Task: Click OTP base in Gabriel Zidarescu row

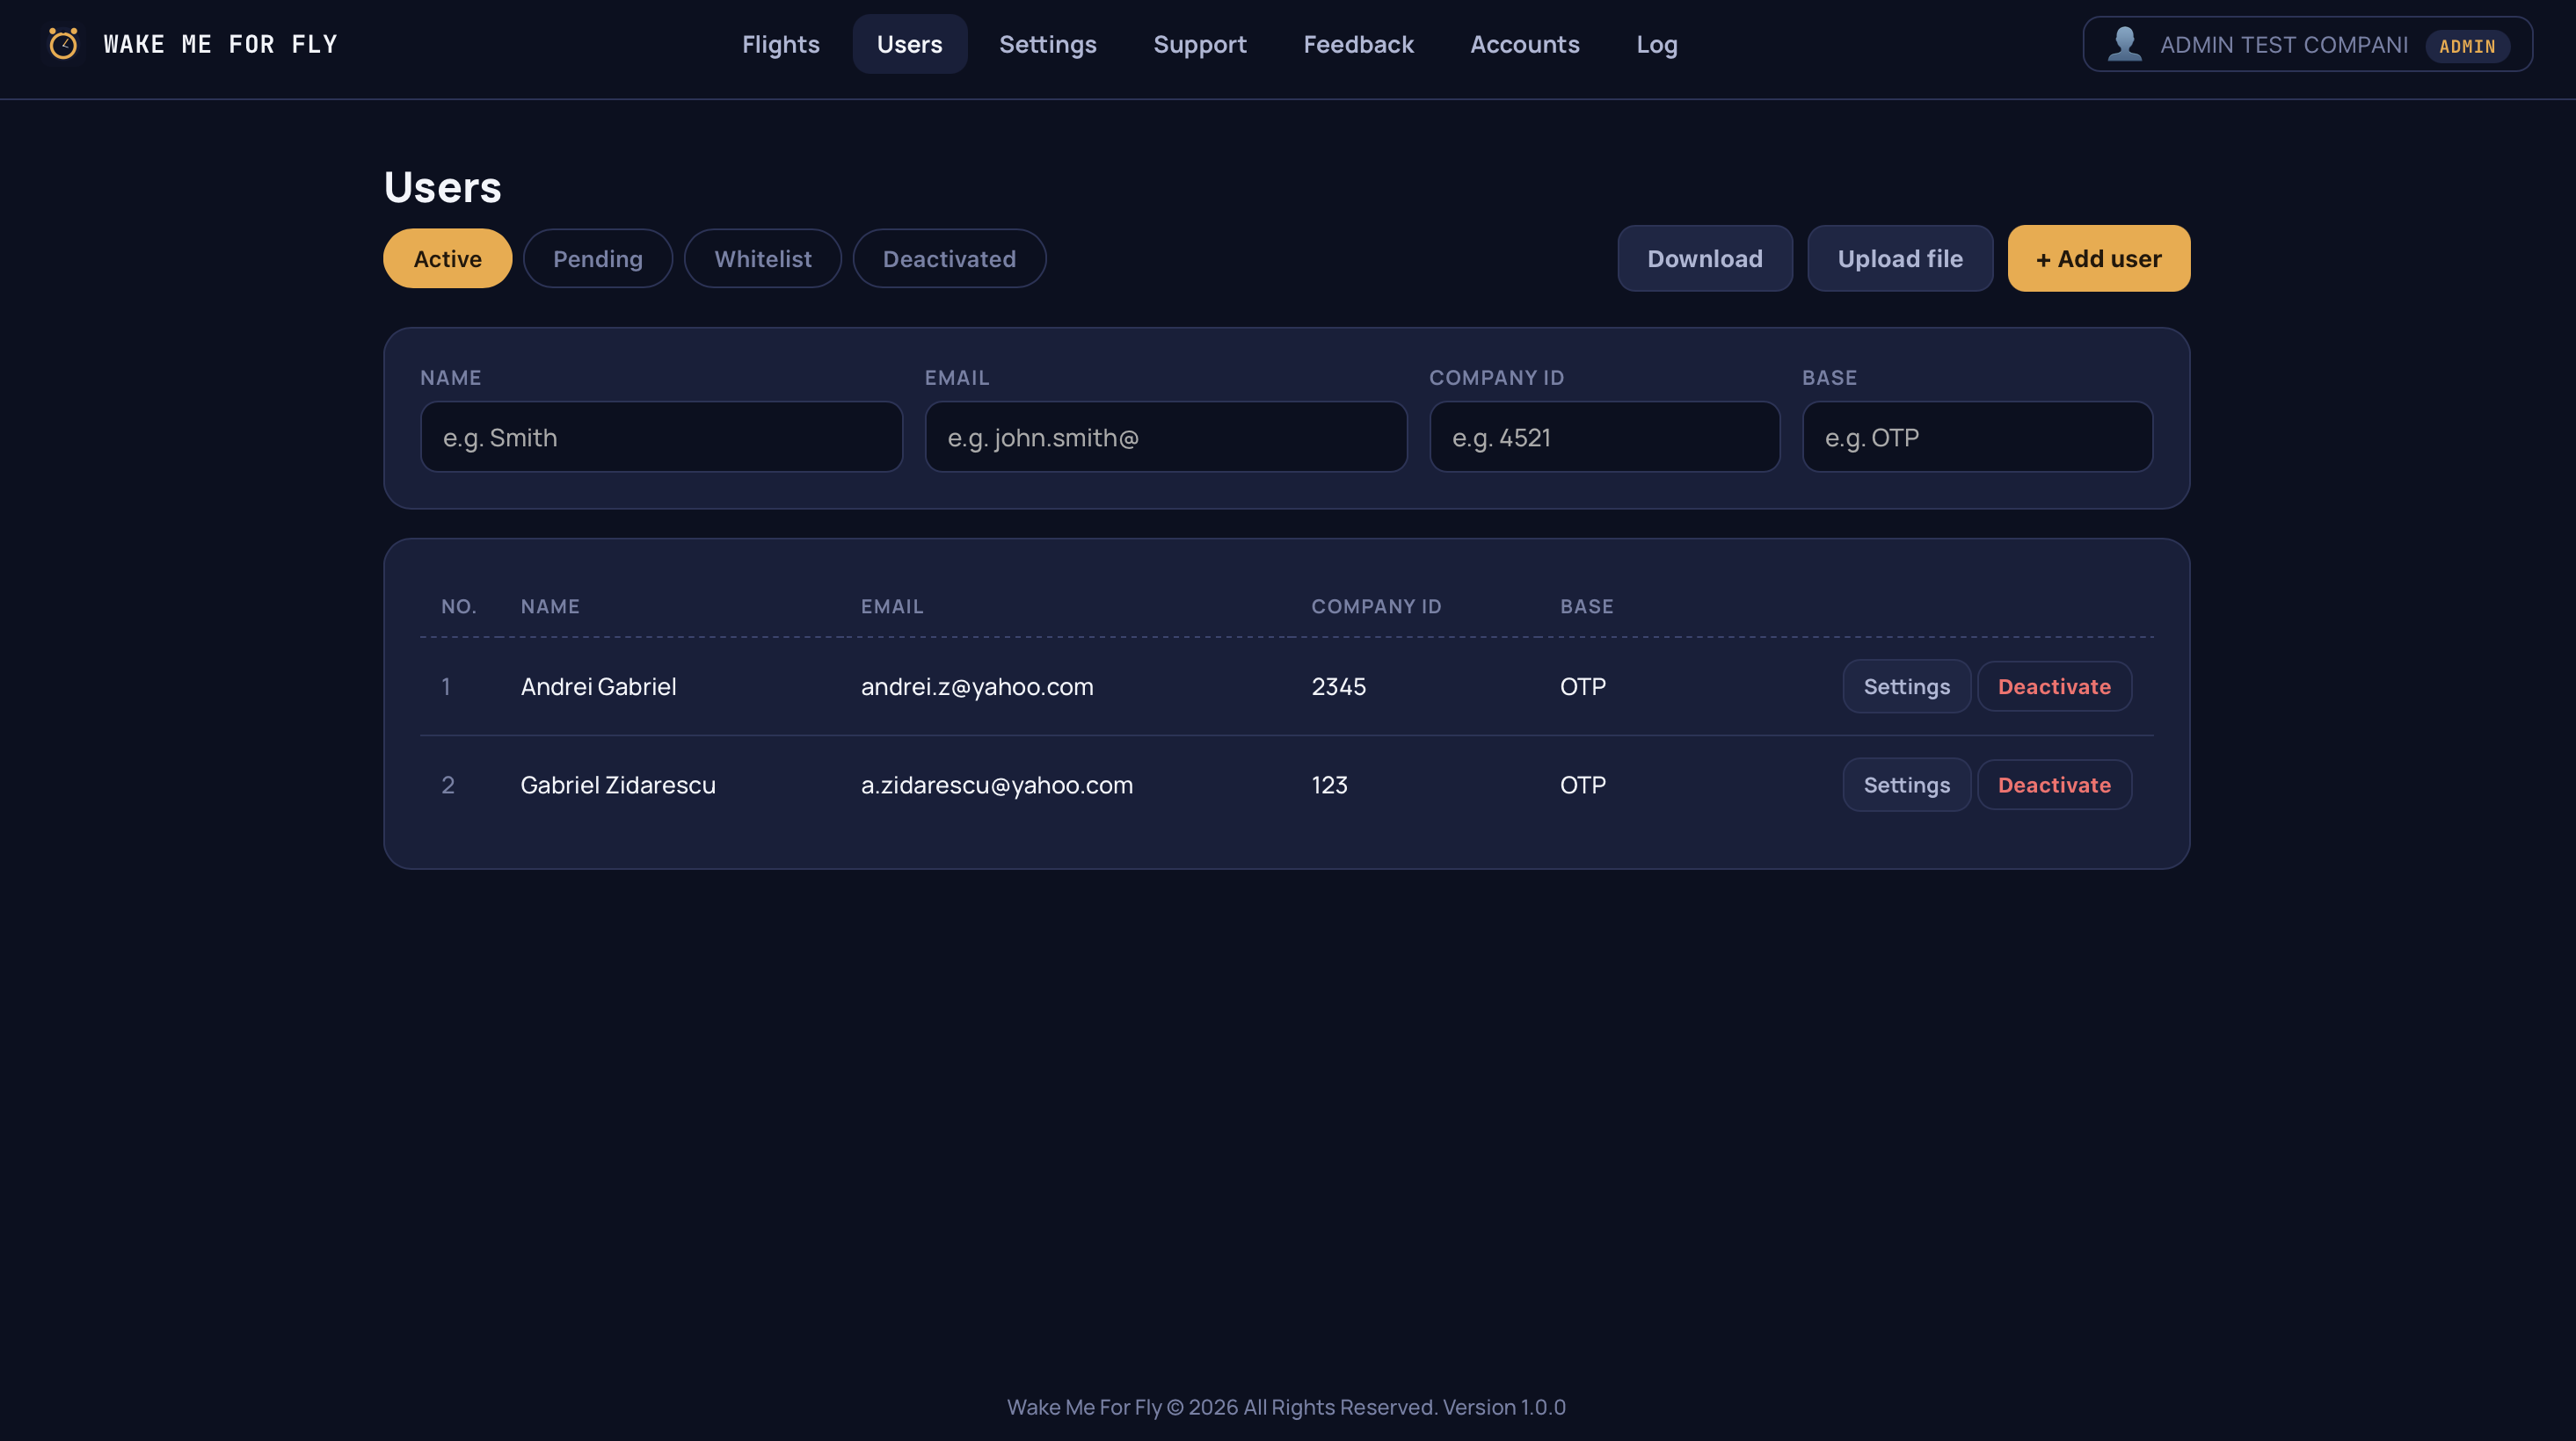Action: pyautogui.click(x=1582, y=785)
